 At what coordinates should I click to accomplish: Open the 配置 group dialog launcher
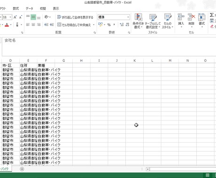(x=94, y=32)
